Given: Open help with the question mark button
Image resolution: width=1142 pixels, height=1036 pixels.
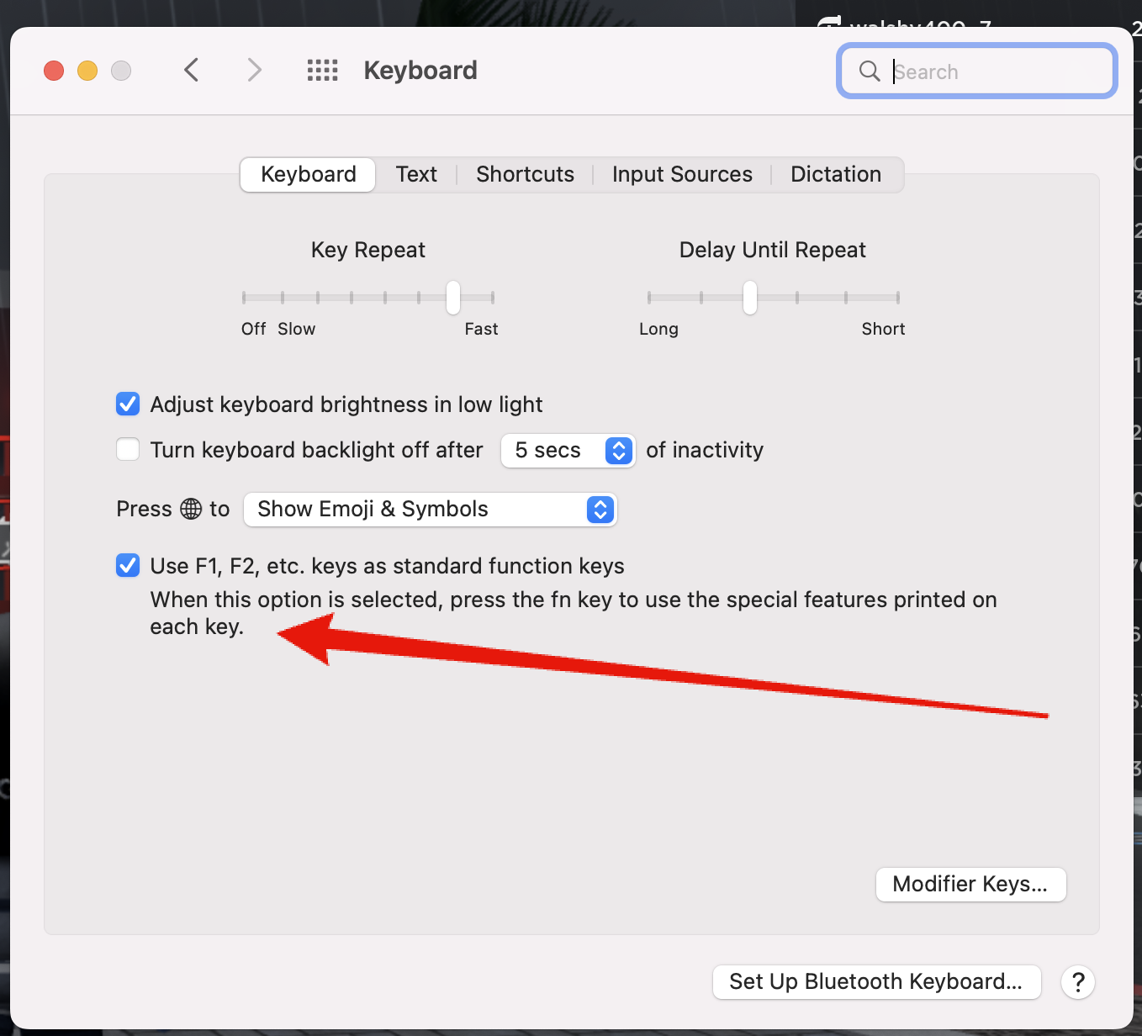Looking at the screenshot, I should click(1078, 981).
